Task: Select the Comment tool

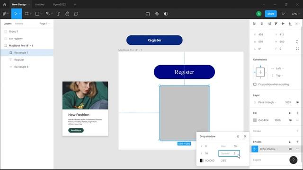Action: [76, 14]
